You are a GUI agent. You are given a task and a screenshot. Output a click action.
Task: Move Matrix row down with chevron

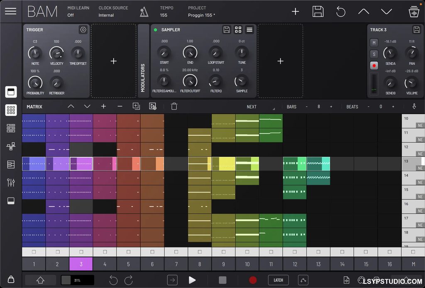tap(87, 107)
